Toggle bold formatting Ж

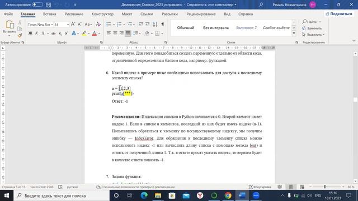click(30, 33)
